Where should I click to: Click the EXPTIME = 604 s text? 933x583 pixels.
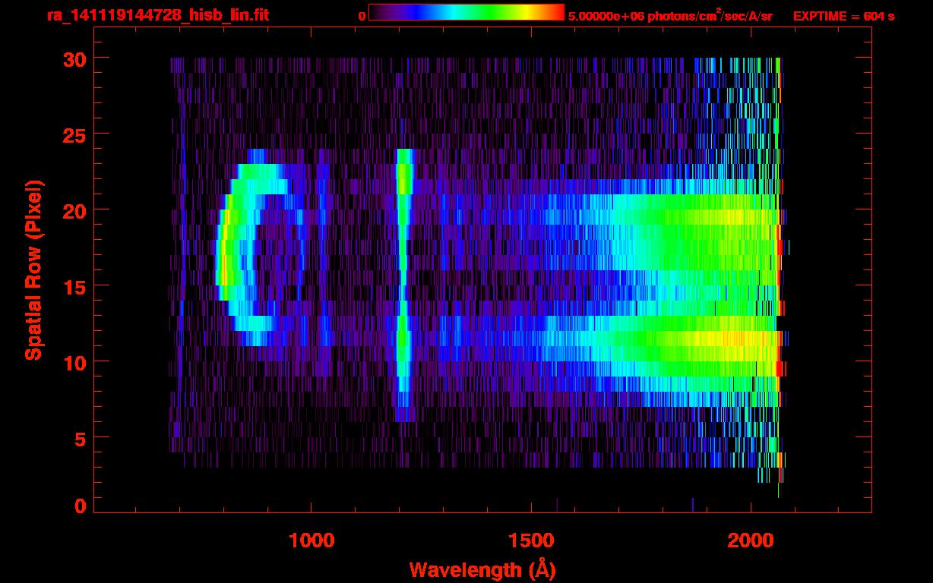coord(843,16)
